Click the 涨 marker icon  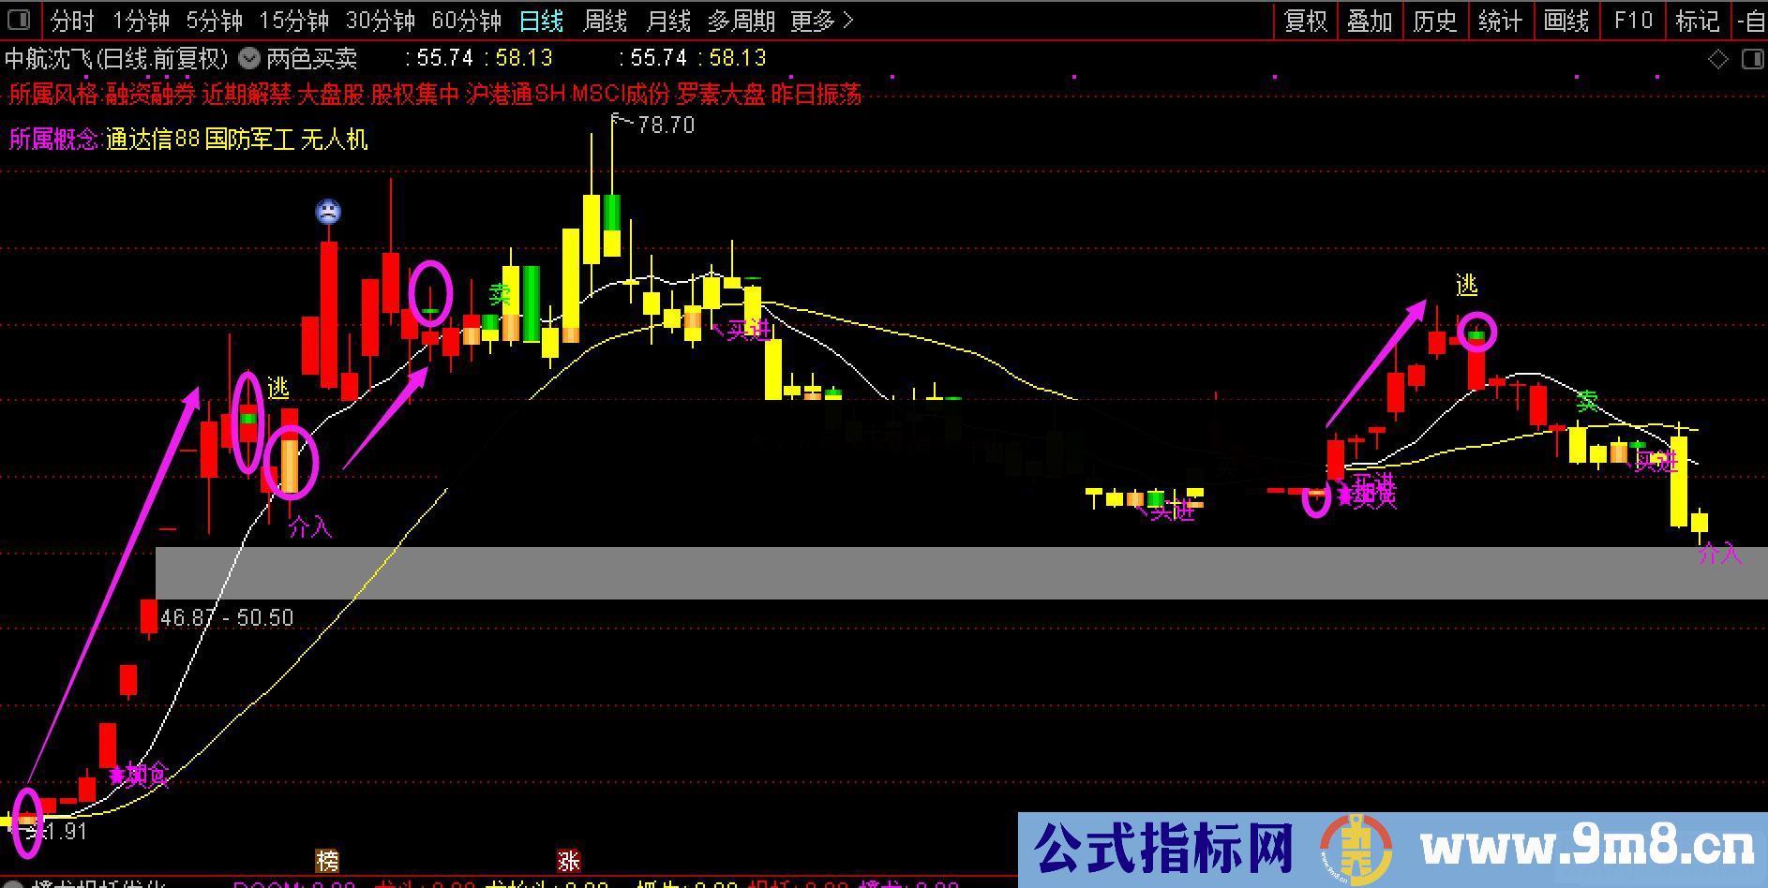point(569,860)
